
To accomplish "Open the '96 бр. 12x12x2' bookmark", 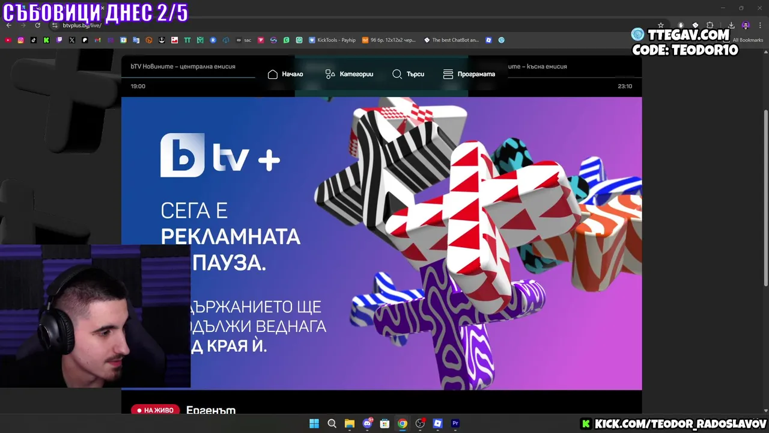I will tap(389, 40).
